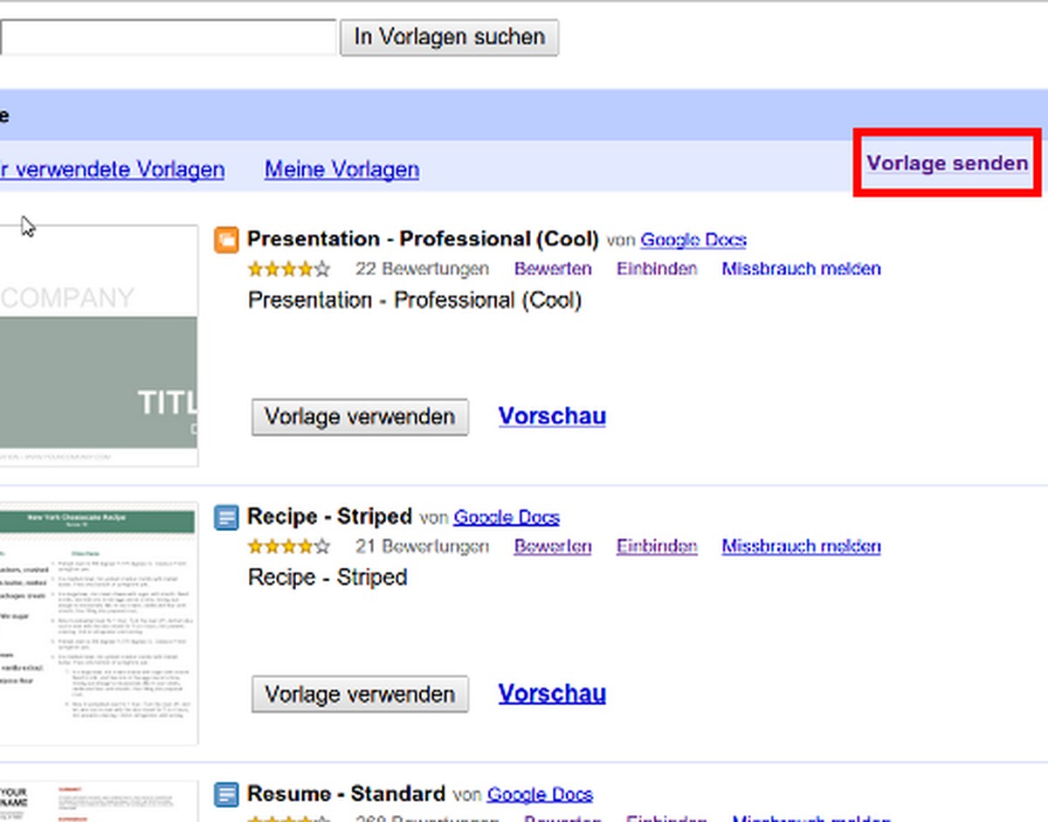1048x822 pixels.
Task: Report abuse on the Presentation template
Action: point(801,269)
